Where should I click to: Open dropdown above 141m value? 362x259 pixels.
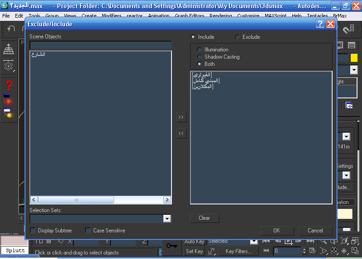point(346,137)
